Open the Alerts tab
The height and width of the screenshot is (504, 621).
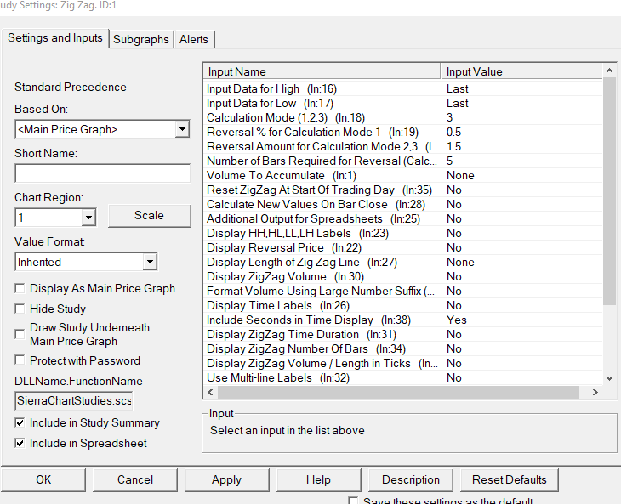(194, 39)
